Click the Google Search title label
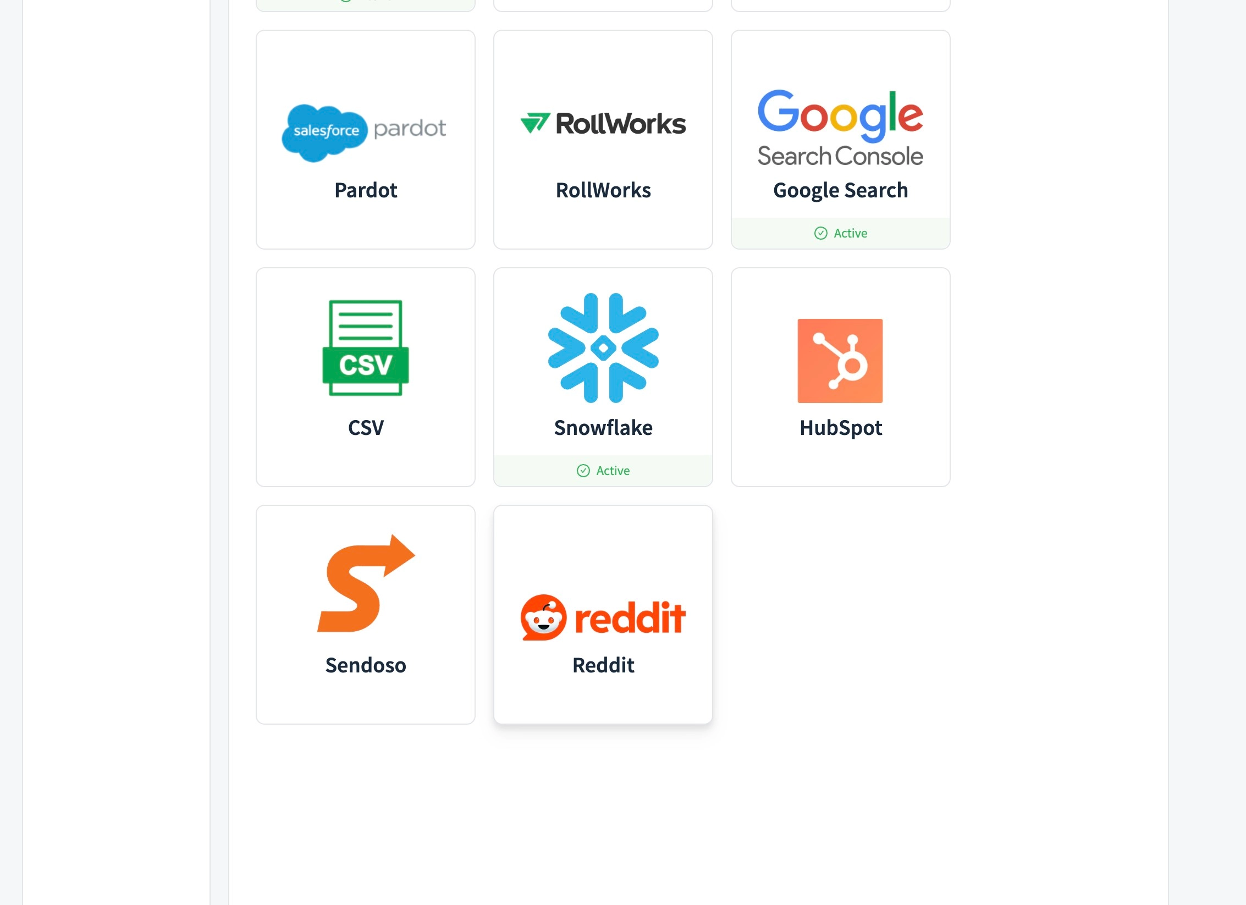 840,191
